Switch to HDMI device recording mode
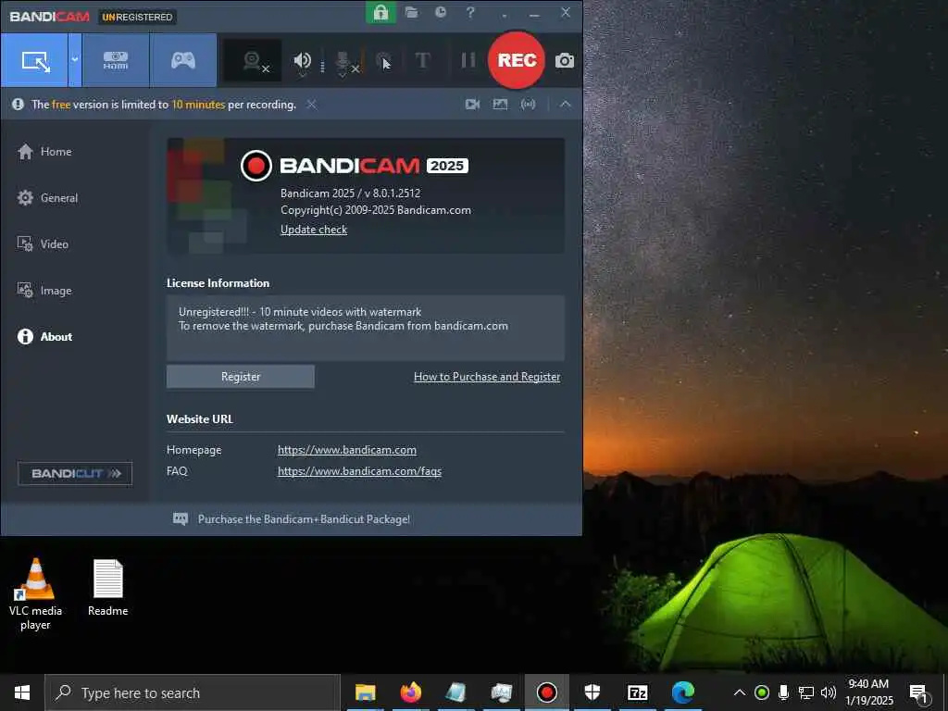The width and height of the screenshot is (948, 711). (x=116, y=60)
